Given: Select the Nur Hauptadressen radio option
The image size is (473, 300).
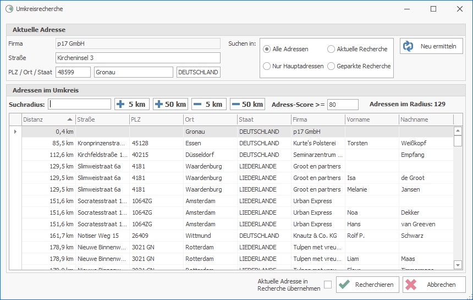Looking at the screenshot, I should (x=267, y=66).
